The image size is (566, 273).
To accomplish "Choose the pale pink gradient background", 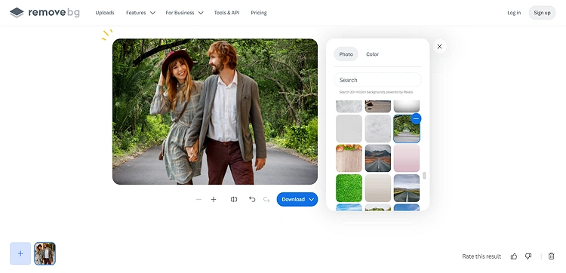I will [407, 158].
